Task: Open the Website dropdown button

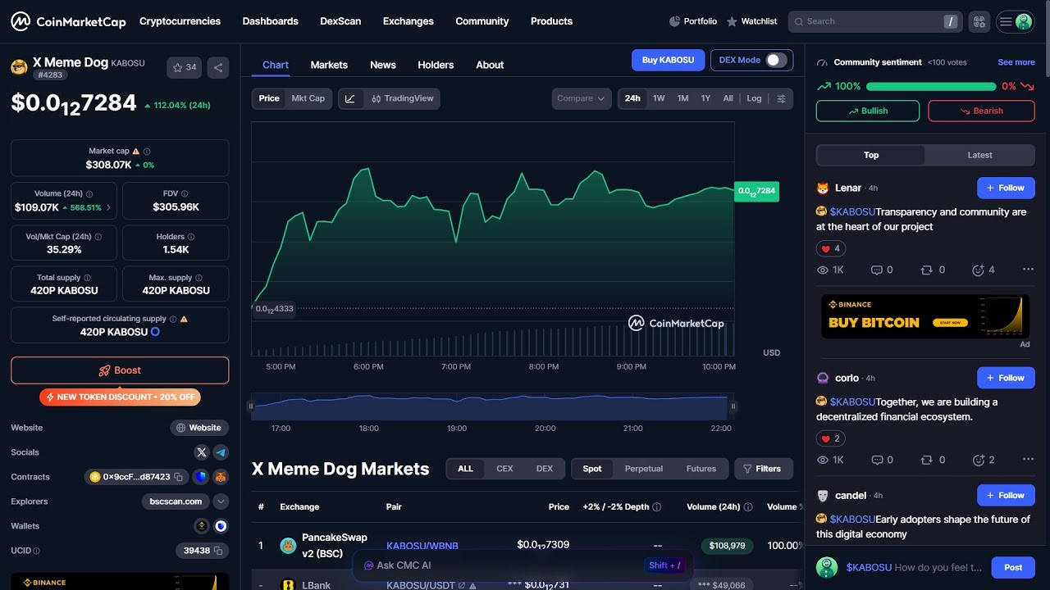Action: point(199,428)
